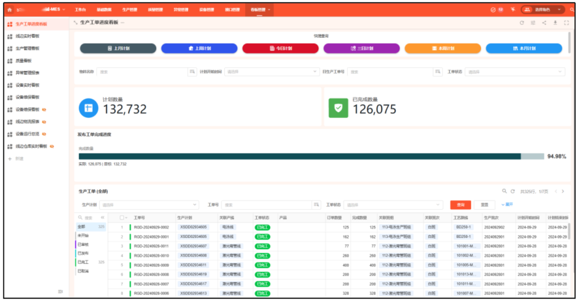Click the filter settings icon in board toolbar
Viewport: 579px width, 301px height.
tap(533, 23)
